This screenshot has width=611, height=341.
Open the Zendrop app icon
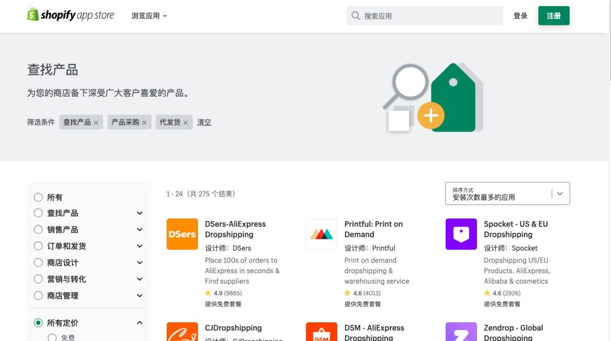coord(461,331)
